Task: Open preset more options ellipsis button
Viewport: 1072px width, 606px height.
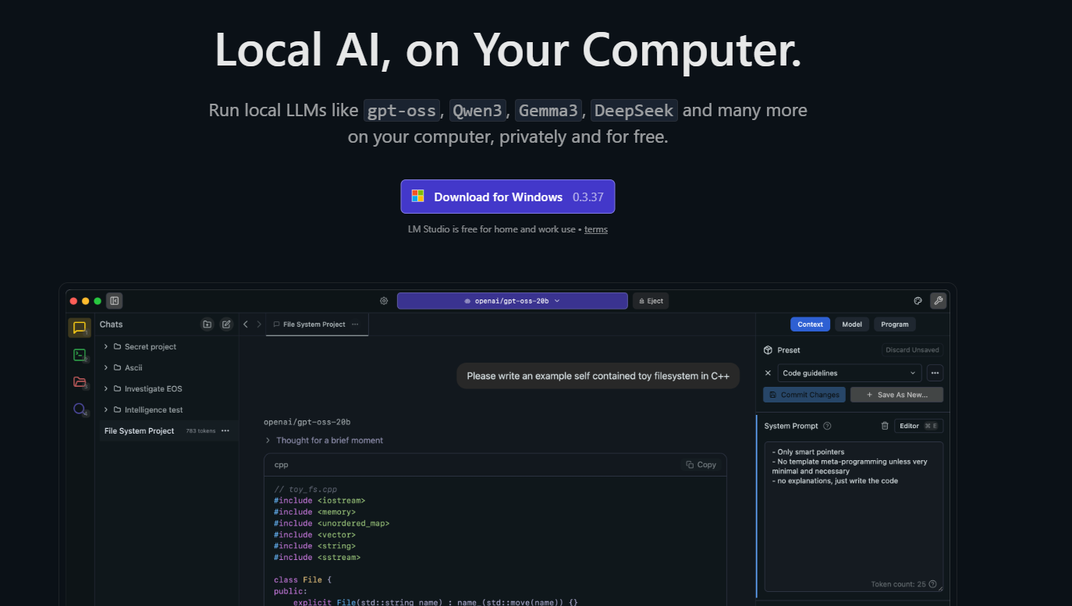Action: tap(935, 373)
